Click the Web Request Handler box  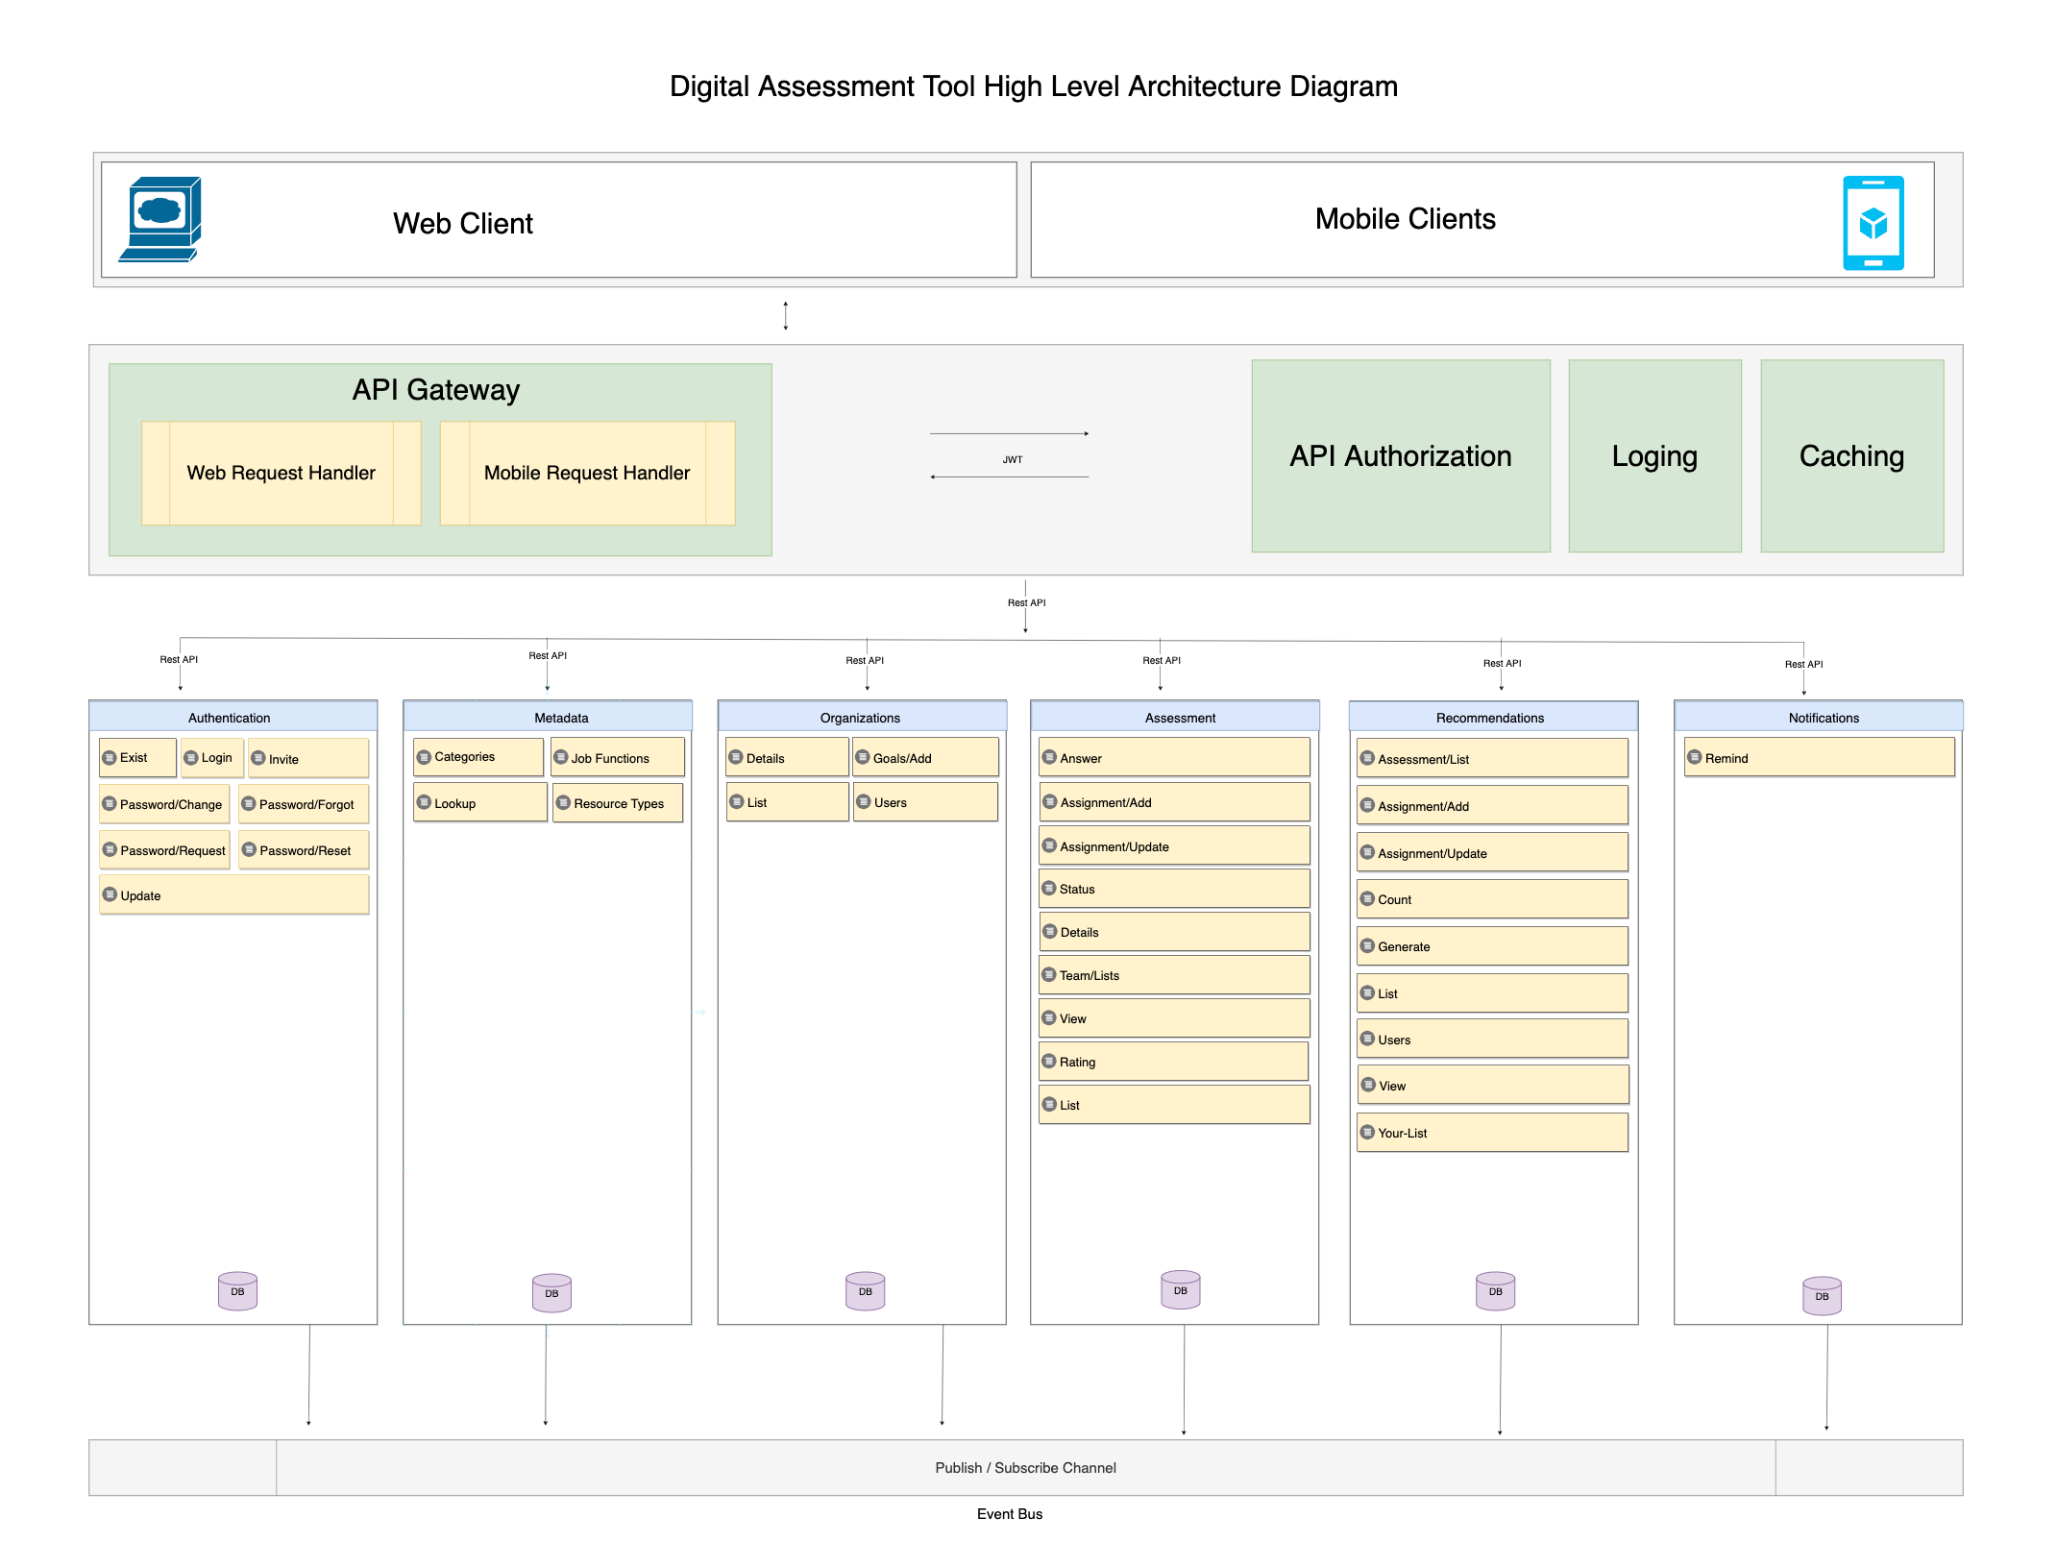(281, 473)
